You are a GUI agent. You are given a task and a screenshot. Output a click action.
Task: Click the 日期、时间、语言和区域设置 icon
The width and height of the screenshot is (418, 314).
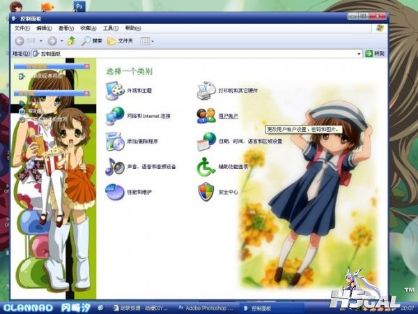pos(206,140)
